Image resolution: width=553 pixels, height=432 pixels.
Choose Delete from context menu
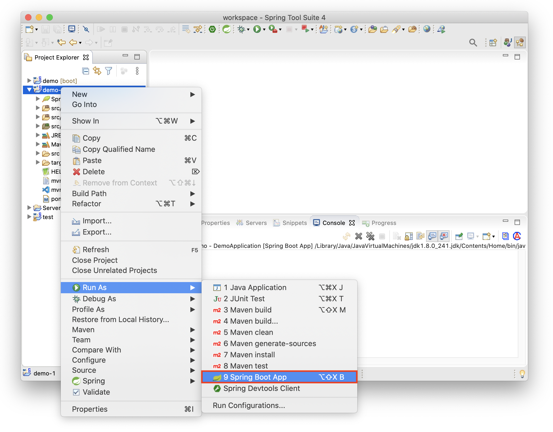click(131, 172)
